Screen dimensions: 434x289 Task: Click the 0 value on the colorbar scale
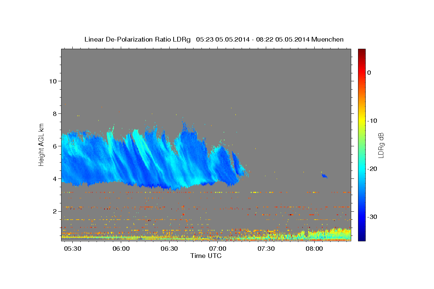click(369, 73)
